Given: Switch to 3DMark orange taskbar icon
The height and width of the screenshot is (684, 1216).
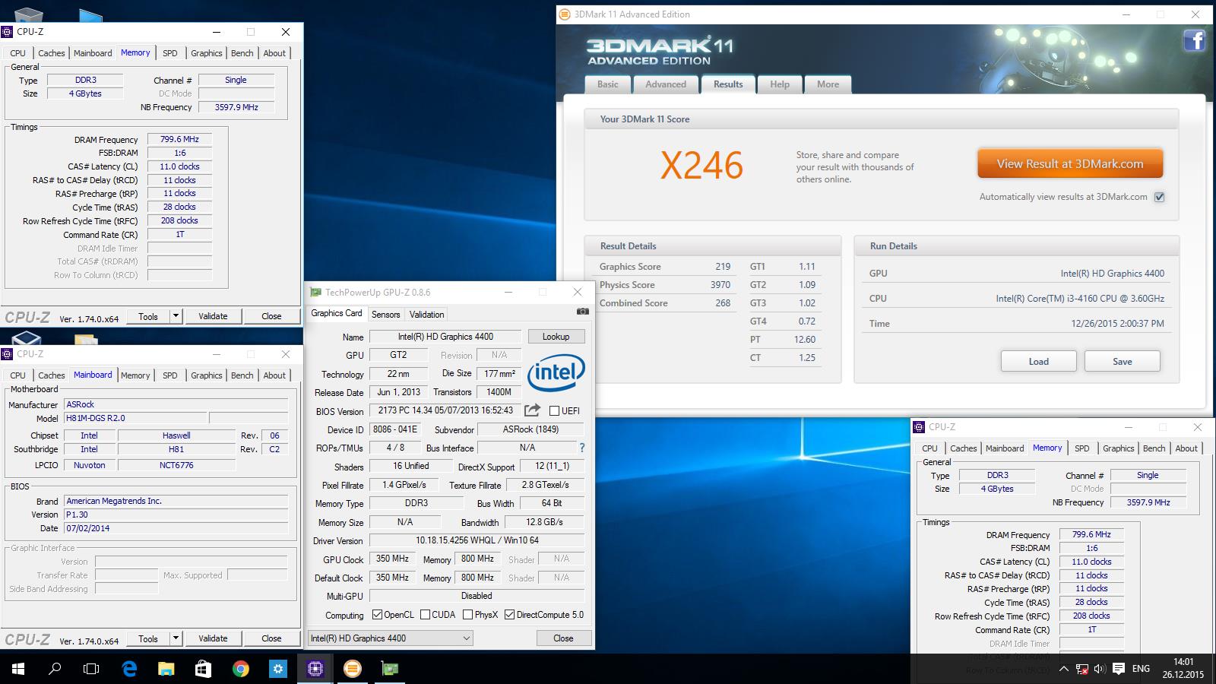Looking at the screenshot, I should tap(352, 669).
